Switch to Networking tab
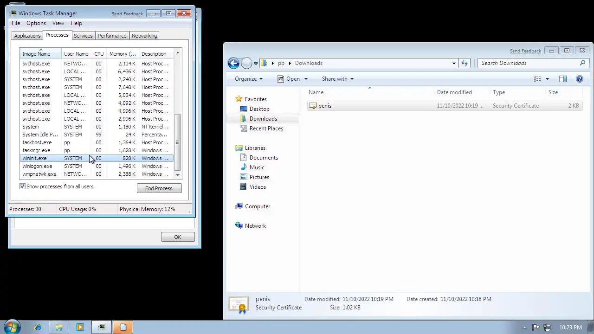This screenshot has height=334, width=594. 144,36
